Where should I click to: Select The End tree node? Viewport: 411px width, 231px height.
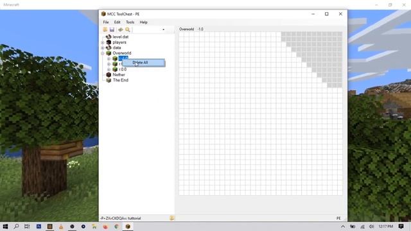pyautogui.click(x=121, y=80)
